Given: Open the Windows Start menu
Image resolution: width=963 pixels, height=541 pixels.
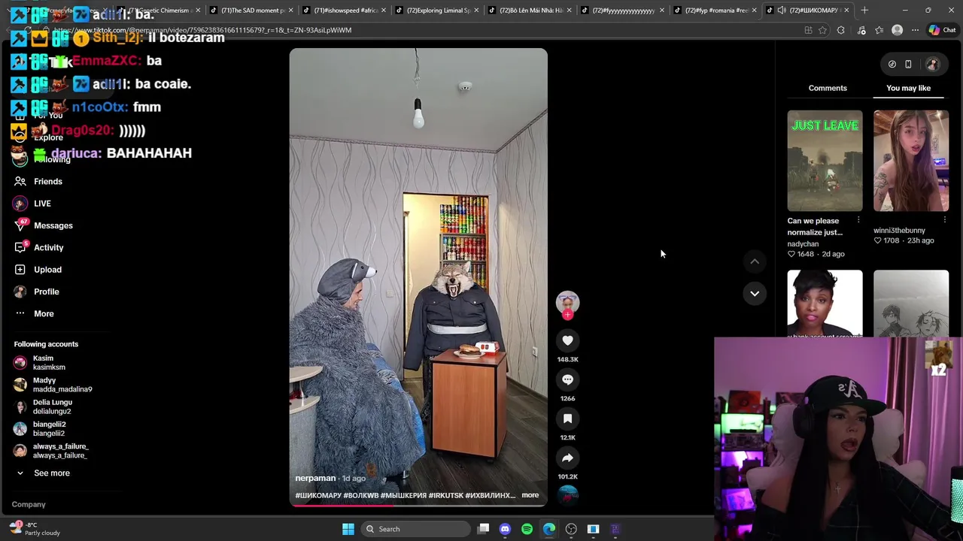Looking at the screenshot, I should (348, 529).
